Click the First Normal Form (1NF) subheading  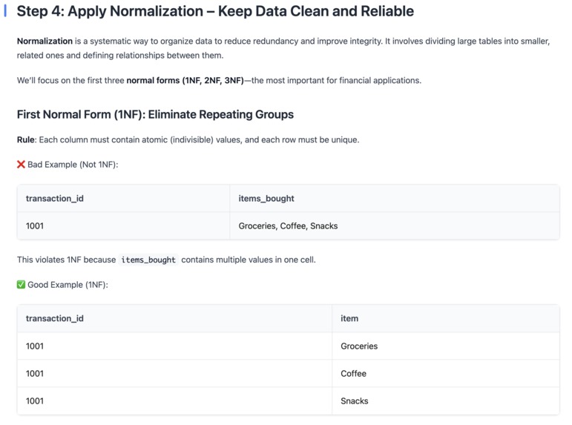tap(155, 114)
